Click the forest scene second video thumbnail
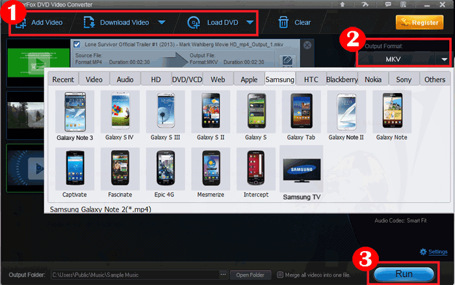The image size is (455, 285). [25, 115]
